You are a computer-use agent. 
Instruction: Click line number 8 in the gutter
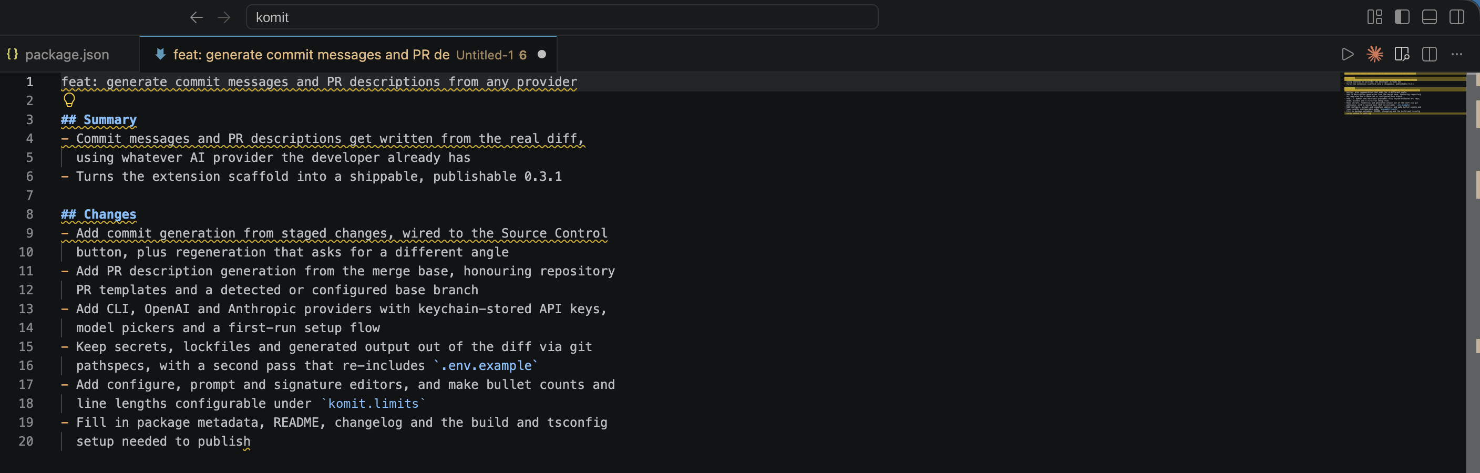(x=29, y=214)
